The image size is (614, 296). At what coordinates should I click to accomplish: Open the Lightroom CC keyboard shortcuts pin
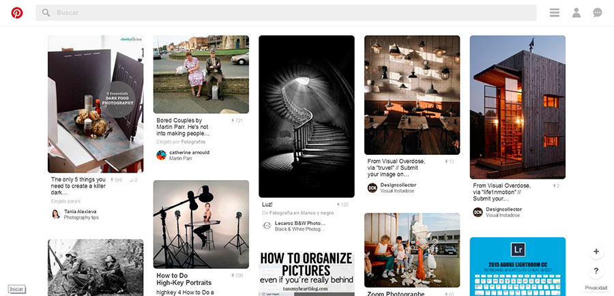[x=518, y=267]
